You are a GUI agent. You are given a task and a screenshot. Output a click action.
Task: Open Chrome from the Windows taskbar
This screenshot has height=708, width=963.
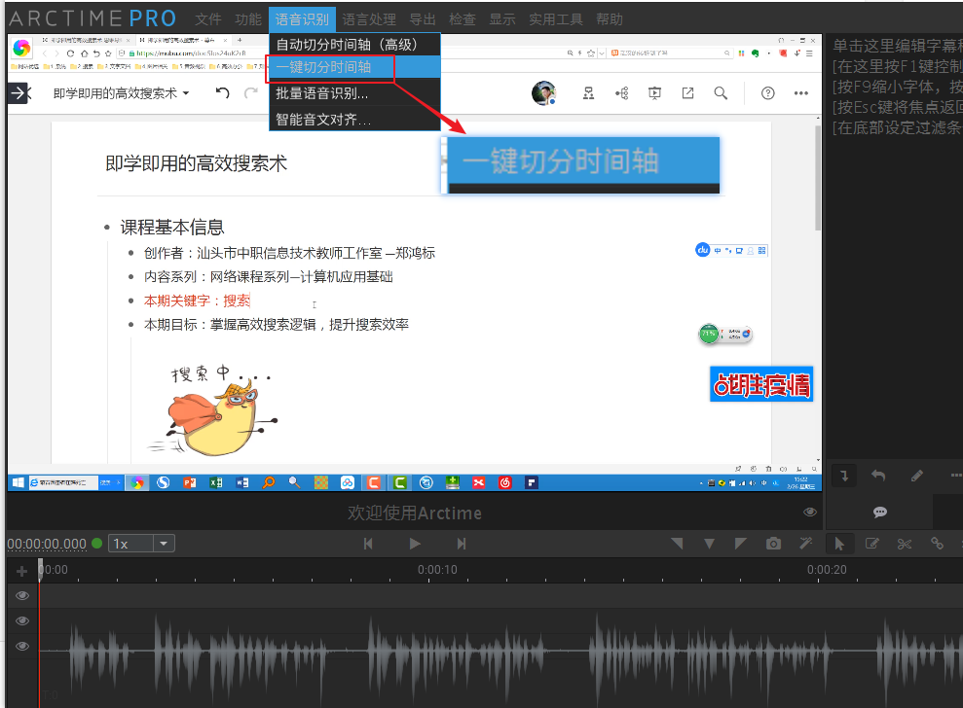pos(138,481)
